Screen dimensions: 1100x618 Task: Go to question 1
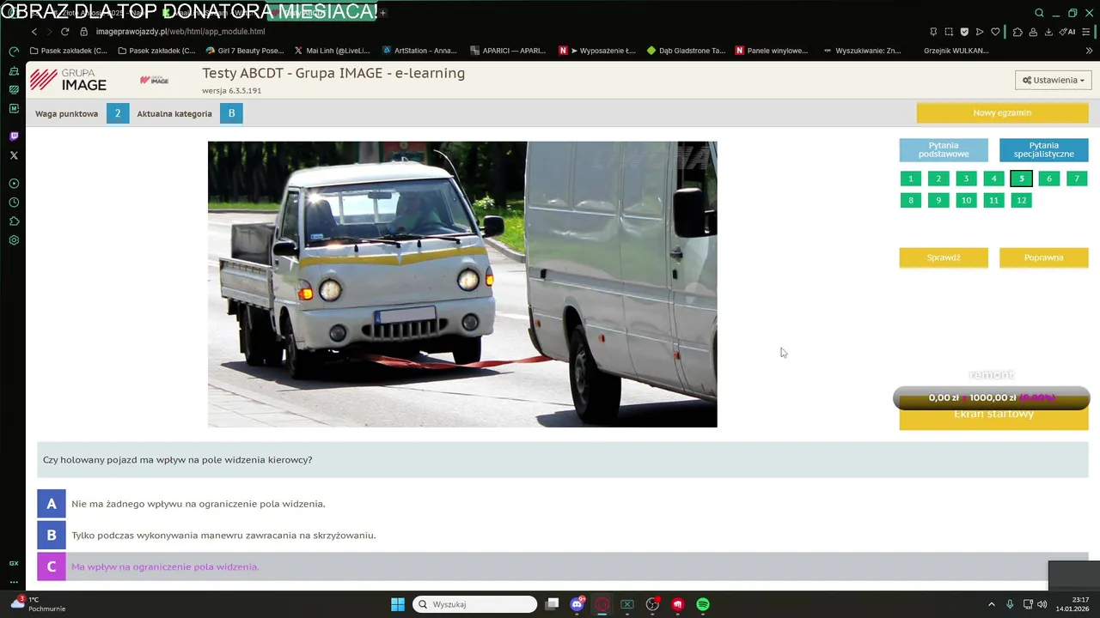click(x=911, y=179)
